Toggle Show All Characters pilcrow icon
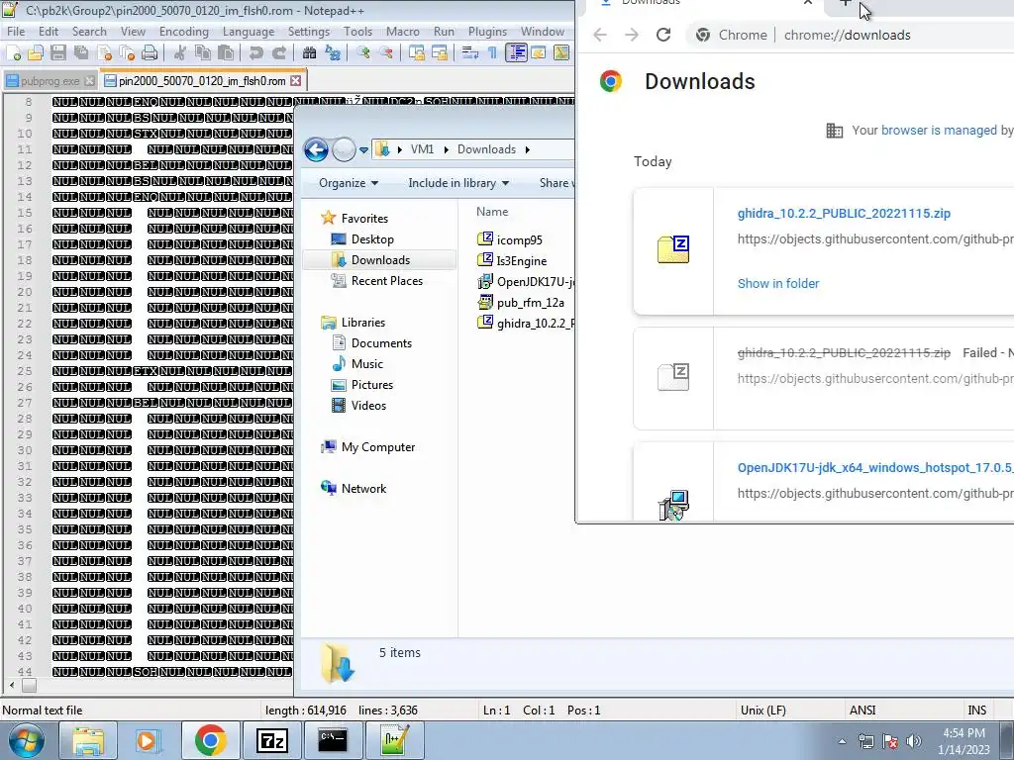 [x=493, y=53]
